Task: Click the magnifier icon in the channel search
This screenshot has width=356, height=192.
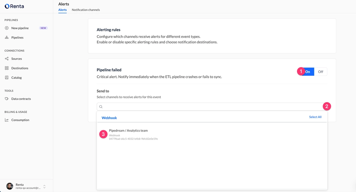Action: click(101, 107)
